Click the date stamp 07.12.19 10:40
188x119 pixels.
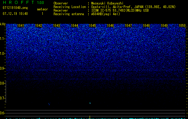(x=15, y=13)
